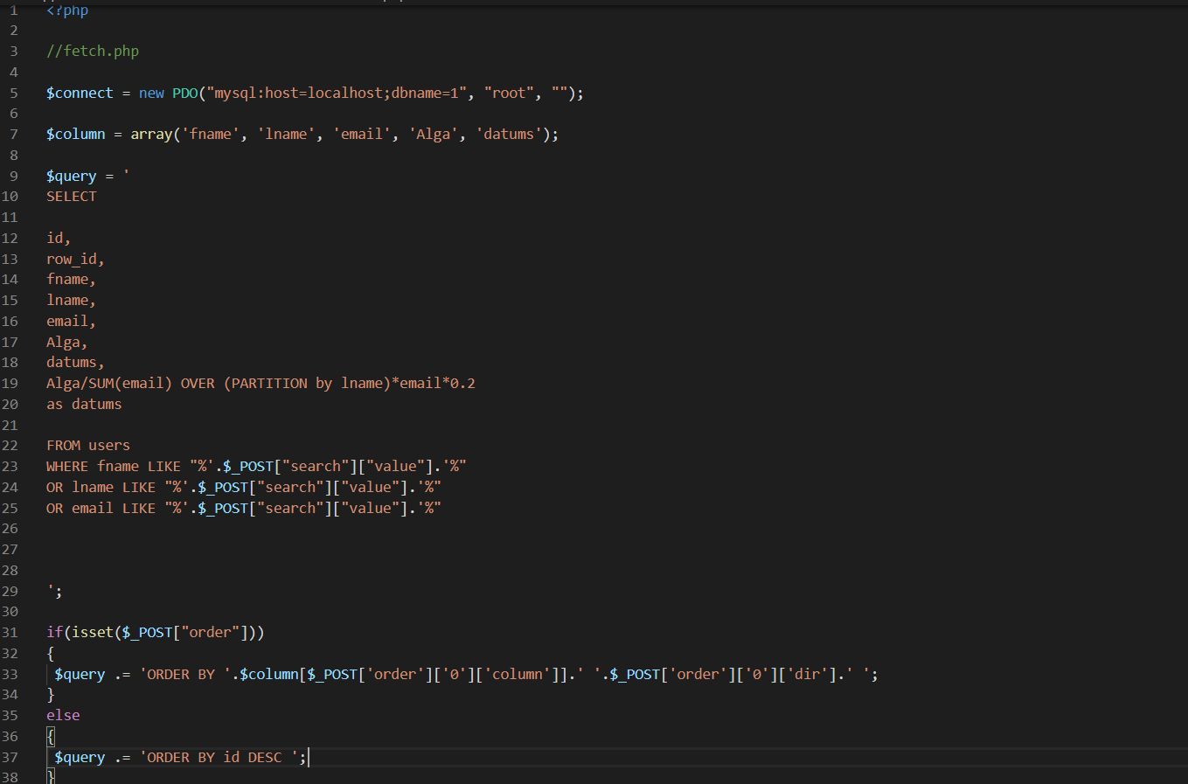The image size is (1188, 784).
Task: Click the isset function call
Action: (93, 633)
